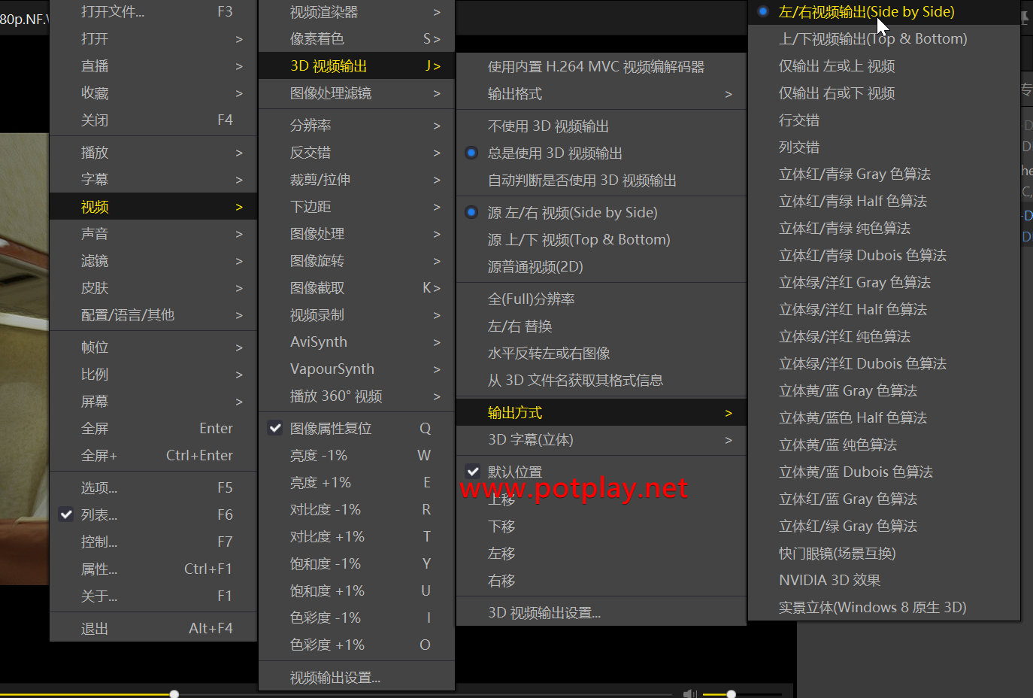
Task: Open 属性... dialog
Action: (x=153, y=569)
